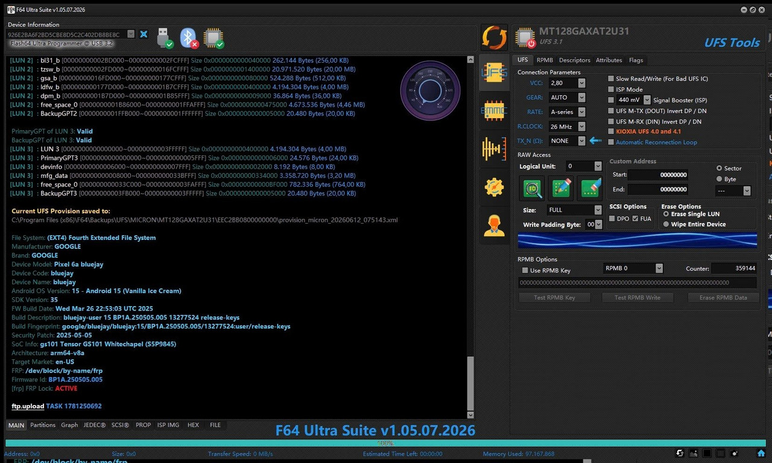This screenshot has height=463, width=772.
Task: Click the Test RPMB Write button
Action: (638, 297)
